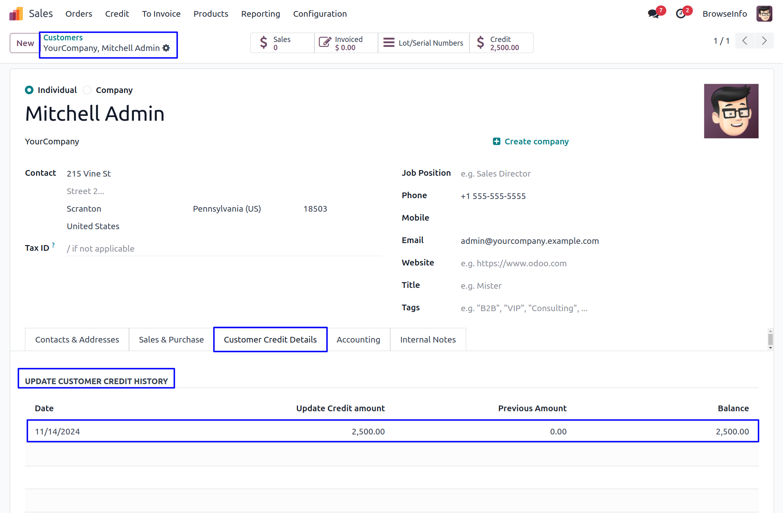The height and width of the screenshot is (513, 783).
Task: Switch to the Sales & Purchase tab
Action: [171, 340]
